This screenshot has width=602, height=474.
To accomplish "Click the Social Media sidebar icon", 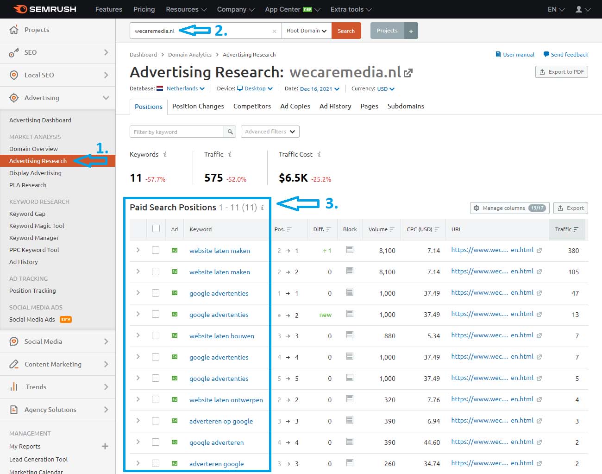I will pos(14,341).
